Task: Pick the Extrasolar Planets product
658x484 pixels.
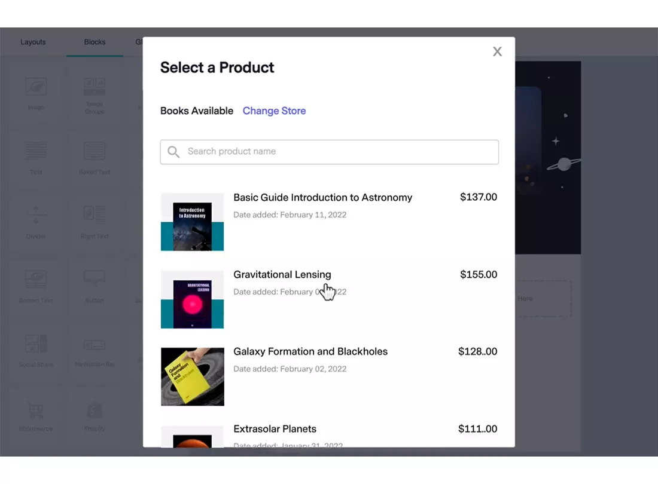Action: 275,428
